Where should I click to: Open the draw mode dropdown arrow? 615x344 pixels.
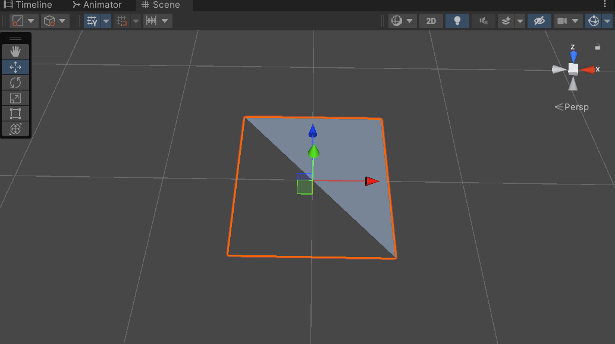coord(31,21)
